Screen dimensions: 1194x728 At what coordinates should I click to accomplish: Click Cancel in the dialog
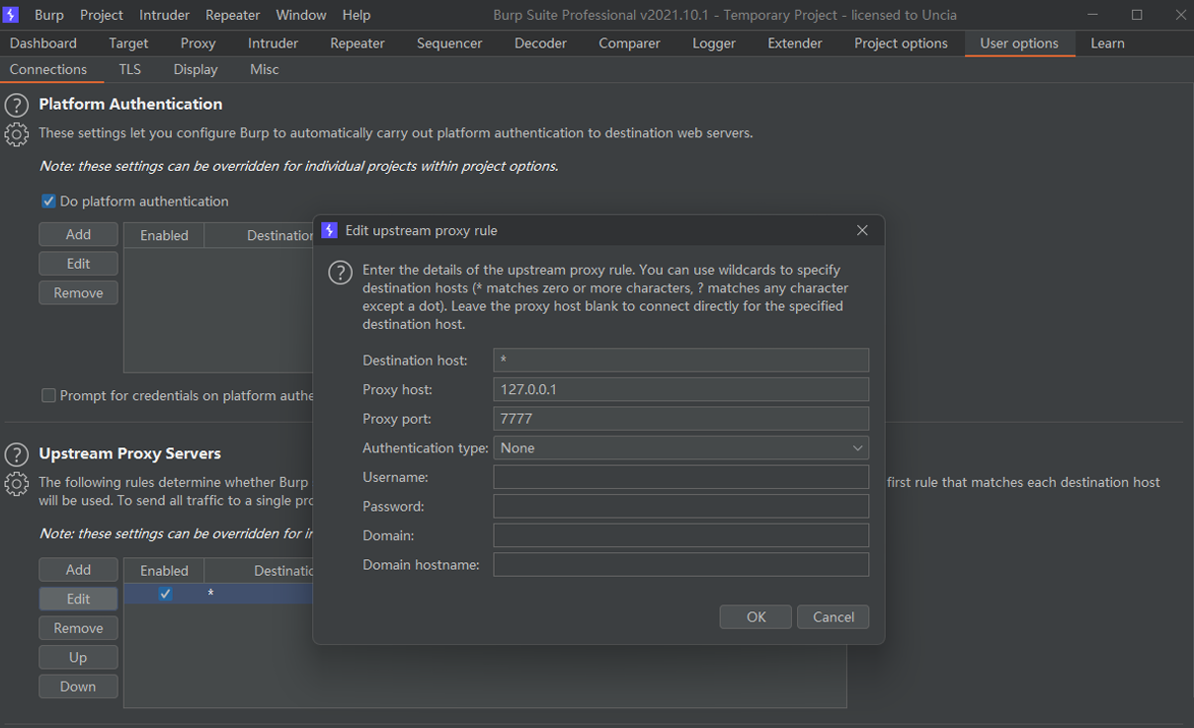(x=834, y=617)
